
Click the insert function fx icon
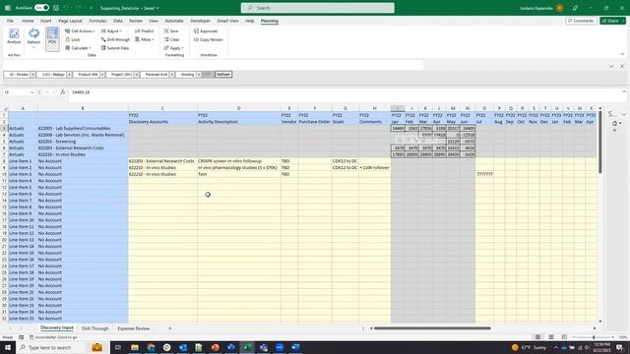[63, 92]
